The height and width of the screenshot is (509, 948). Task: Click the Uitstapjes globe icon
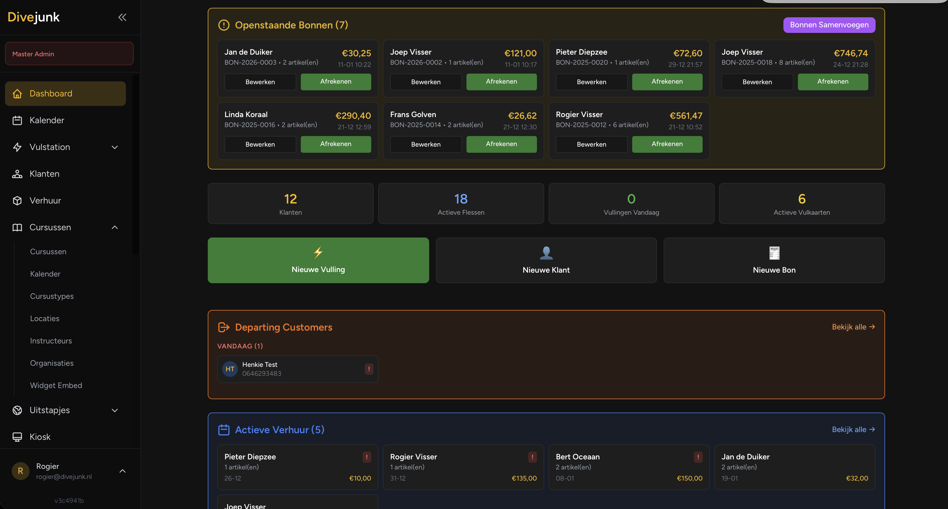point(17,410)
